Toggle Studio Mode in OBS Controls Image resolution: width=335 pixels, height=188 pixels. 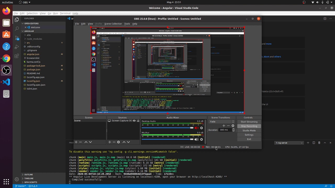tap(249, 131)
